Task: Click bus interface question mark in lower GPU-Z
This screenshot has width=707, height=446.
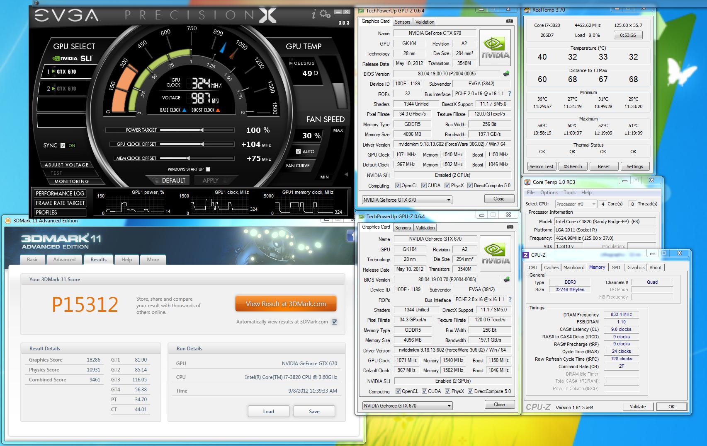Action: pos(510,299)
